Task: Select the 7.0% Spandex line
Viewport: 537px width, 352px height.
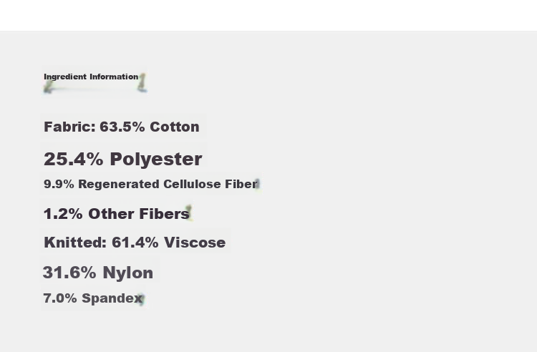Action: [x=93, y=298]
